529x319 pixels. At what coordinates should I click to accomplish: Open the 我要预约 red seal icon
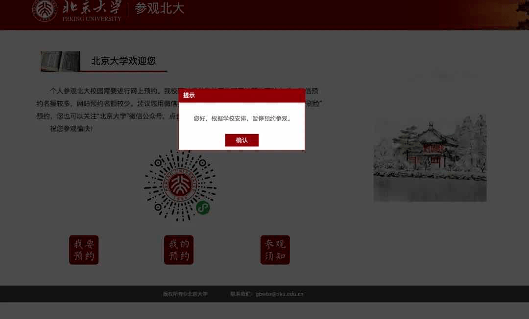click(84, 250)
